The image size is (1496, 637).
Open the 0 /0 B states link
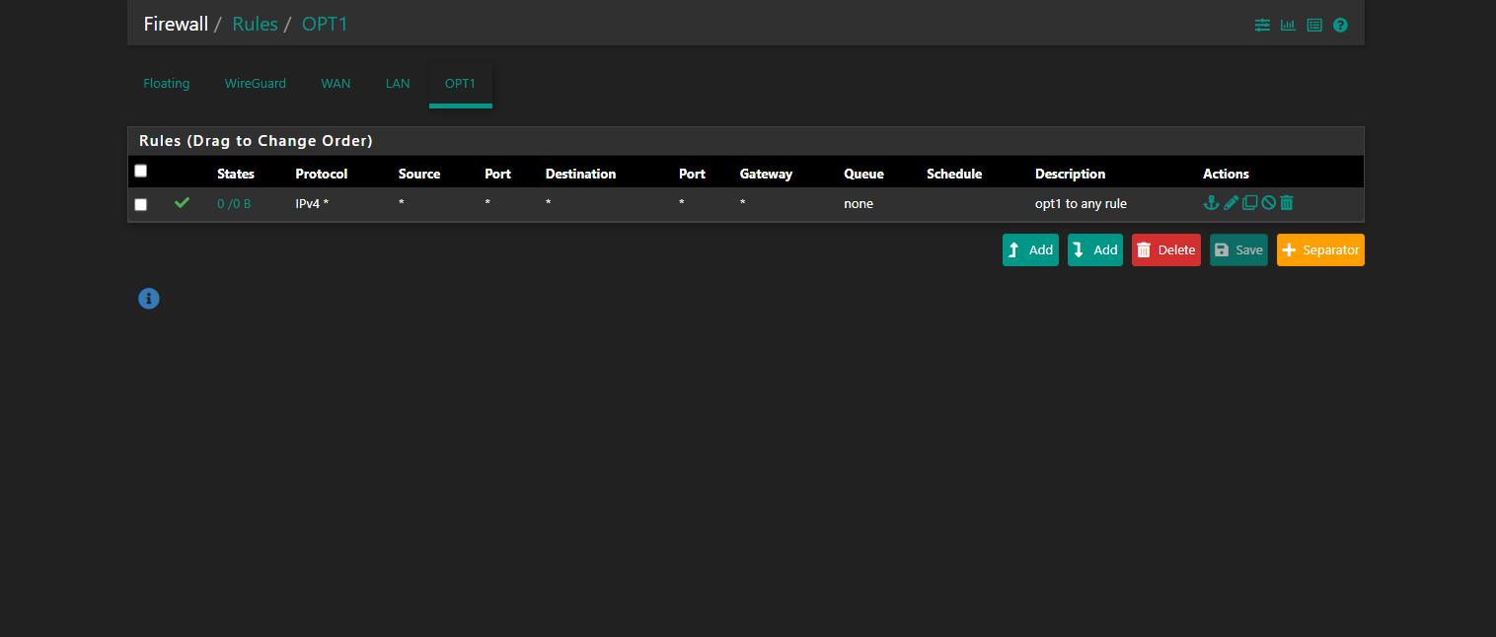click(234, 204)
